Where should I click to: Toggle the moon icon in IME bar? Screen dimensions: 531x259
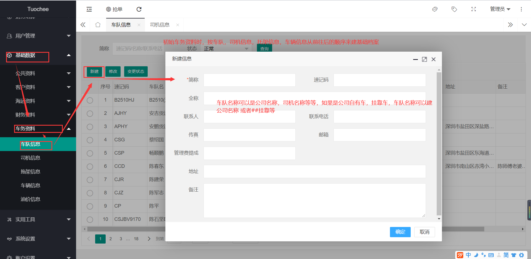click(476, 255)
